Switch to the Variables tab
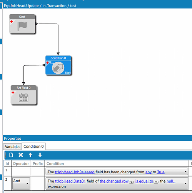This screenshot has height=193, width=192. pyautogui.click(x=13, y=147)
